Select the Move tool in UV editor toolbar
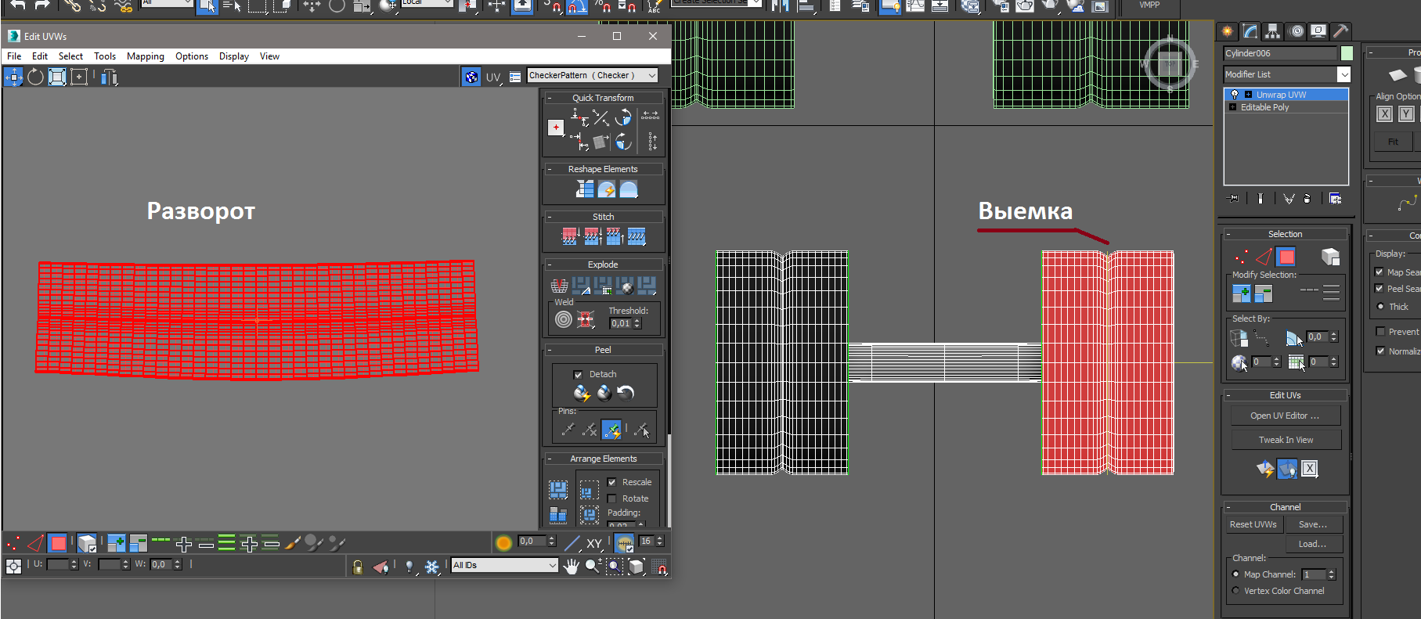Image resolution: width=1421 pixels, height=619 pixels. 14,77
